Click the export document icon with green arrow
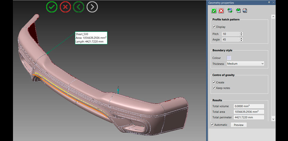The image size is (288, 141). 238,11
